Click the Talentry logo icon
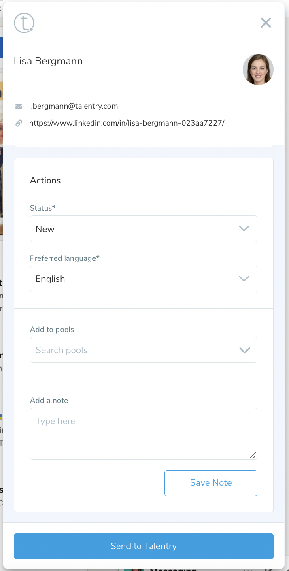This screenshot has width=289, height=571. (x=24, y=23)
